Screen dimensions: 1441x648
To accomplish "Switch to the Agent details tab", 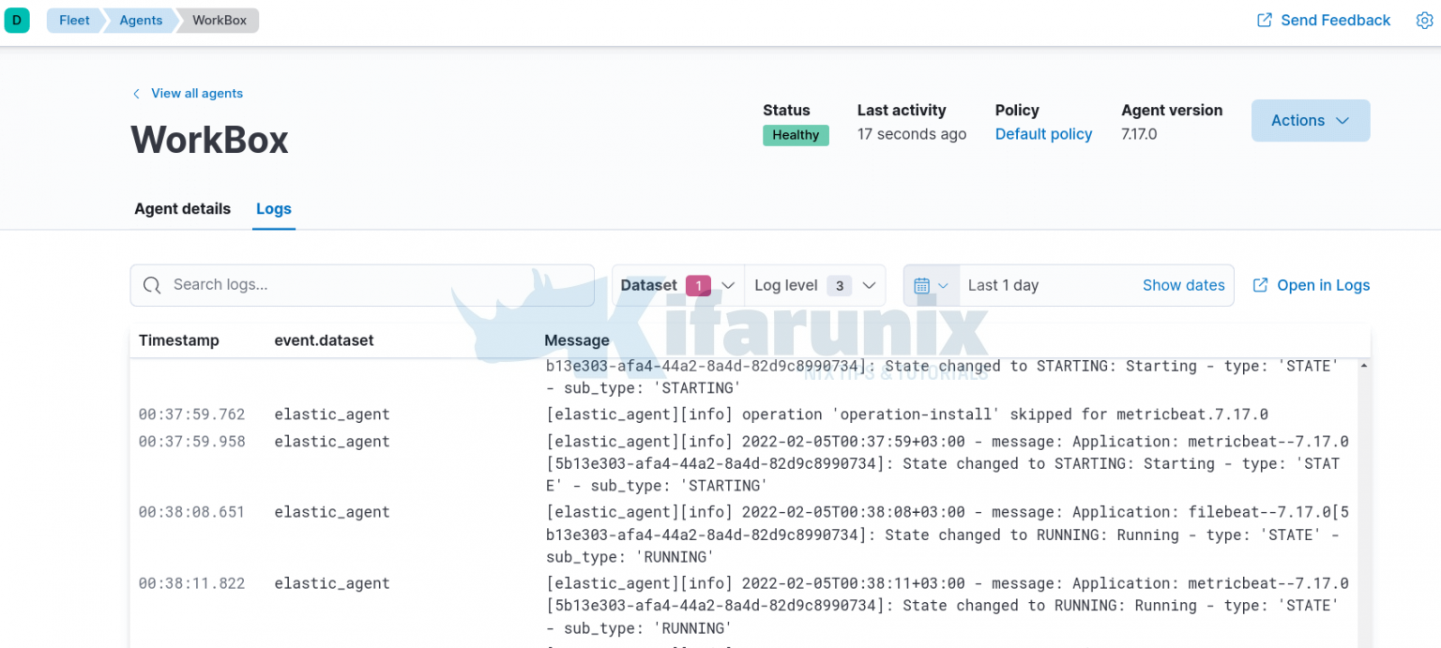I will 182,208.
